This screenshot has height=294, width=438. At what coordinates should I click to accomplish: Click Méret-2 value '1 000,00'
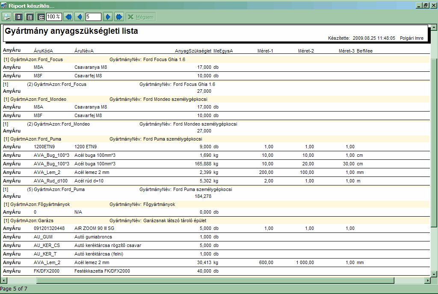305,262
